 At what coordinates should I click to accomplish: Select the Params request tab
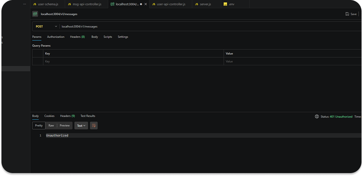click(37, 37)
